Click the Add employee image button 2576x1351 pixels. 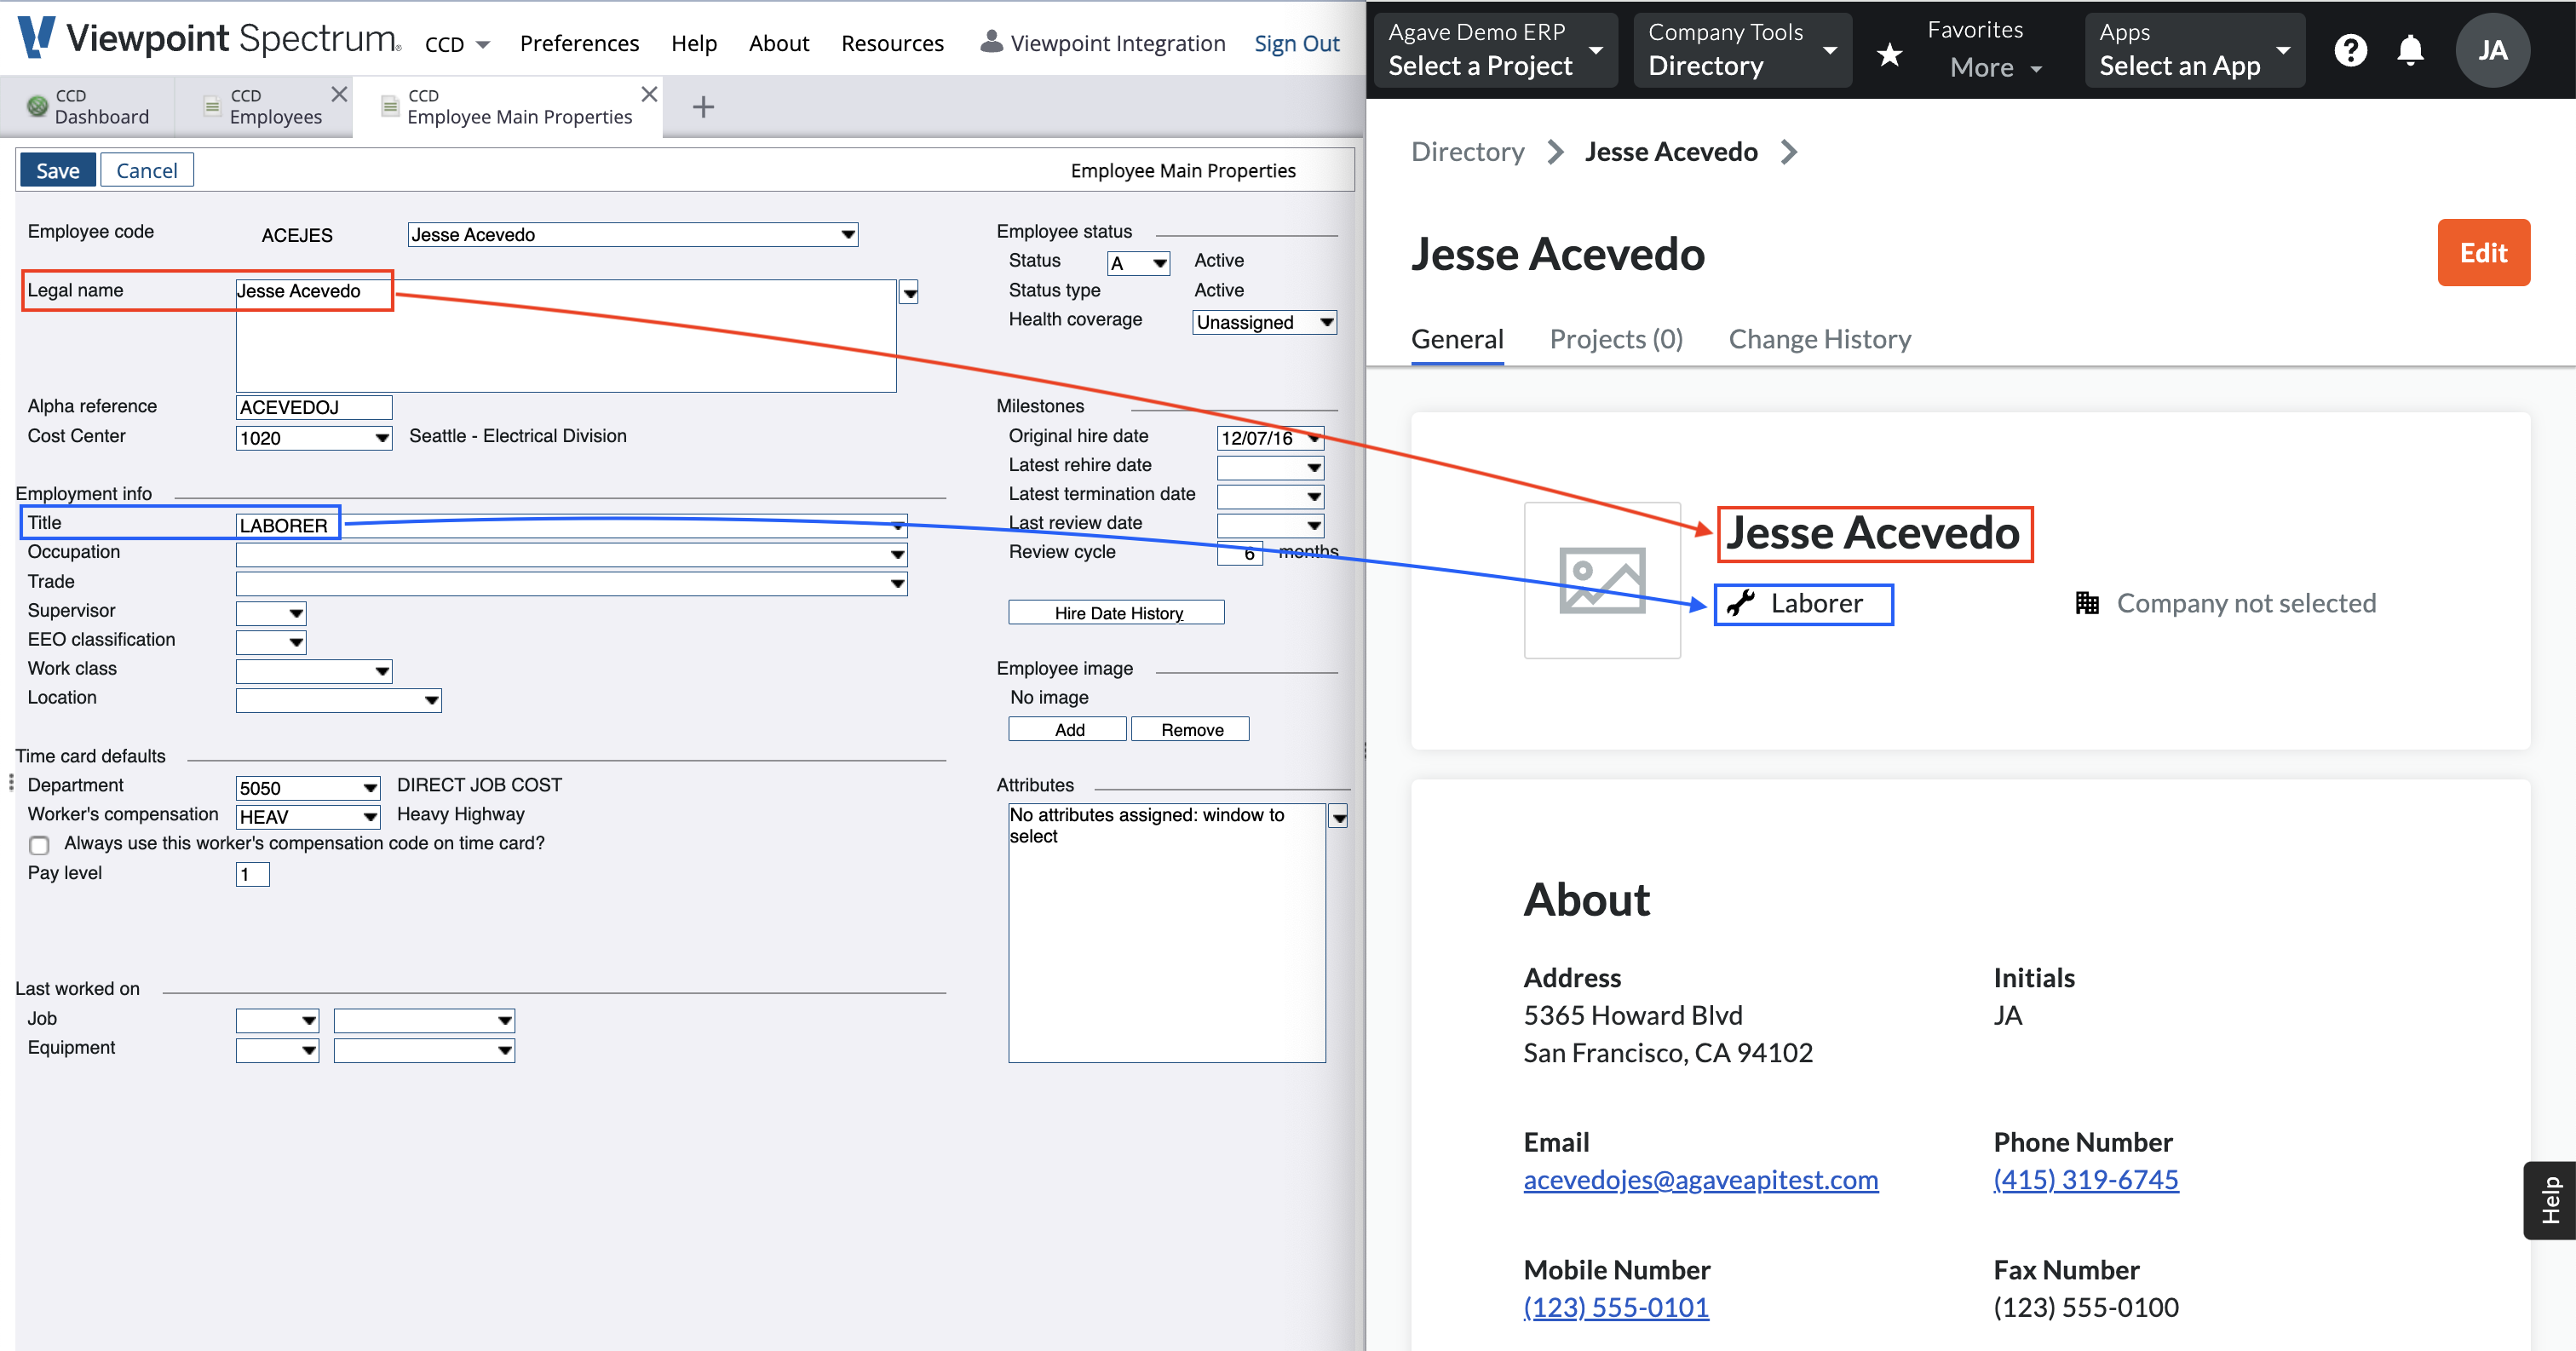coord(1067,727)
